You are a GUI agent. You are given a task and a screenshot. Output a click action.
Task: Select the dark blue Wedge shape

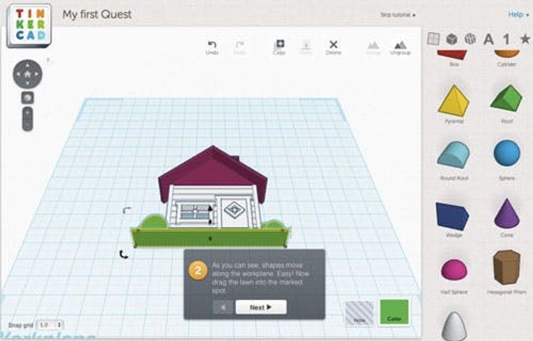coord(453,215)
